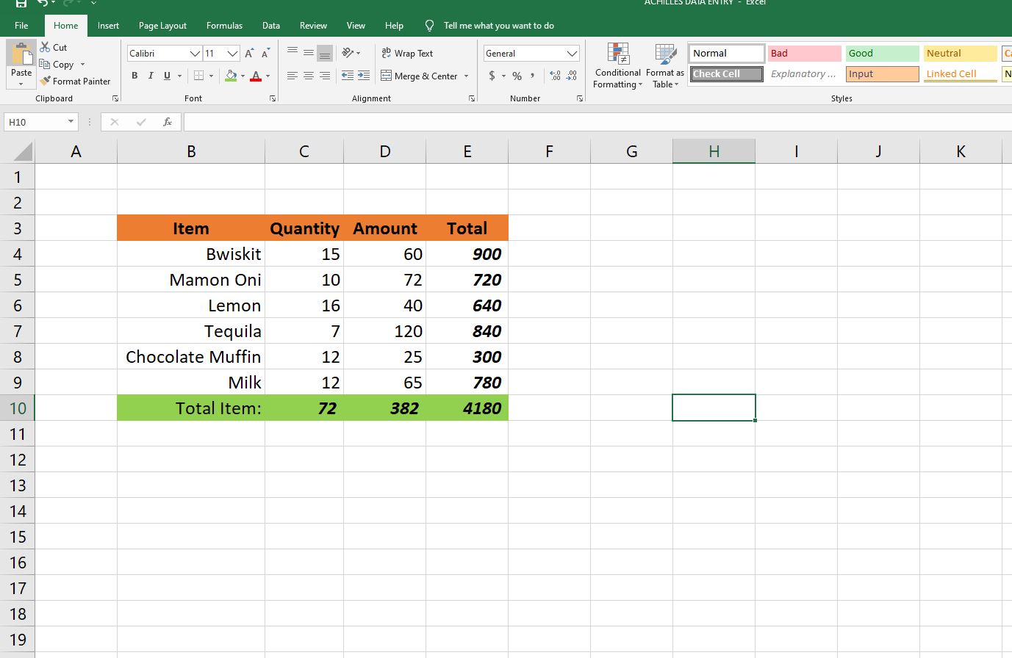1012x658 pixels.
Task: Open the Number group dialog launcher
Action: point(579,98)
